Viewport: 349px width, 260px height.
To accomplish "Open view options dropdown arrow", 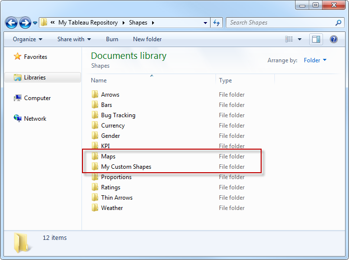I will pos(299,39).
